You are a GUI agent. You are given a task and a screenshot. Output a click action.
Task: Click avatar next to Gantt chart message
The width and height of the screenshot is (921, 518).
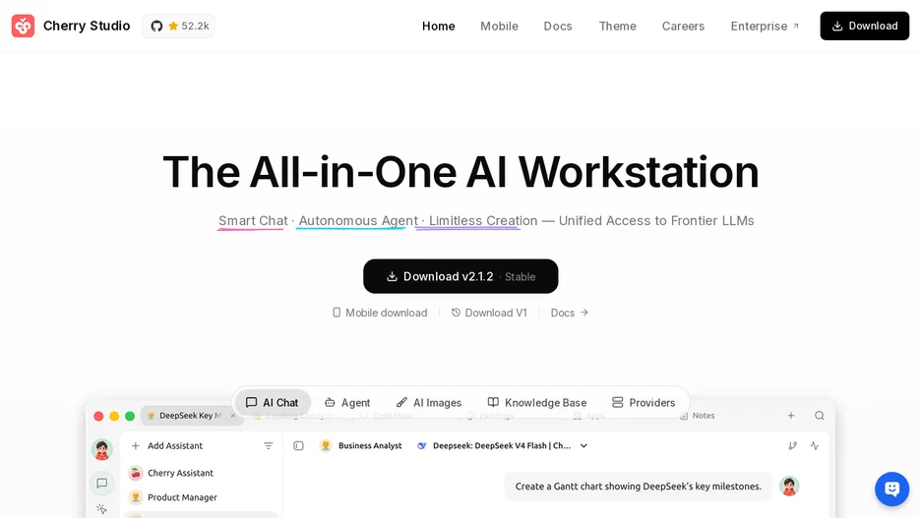789,487
